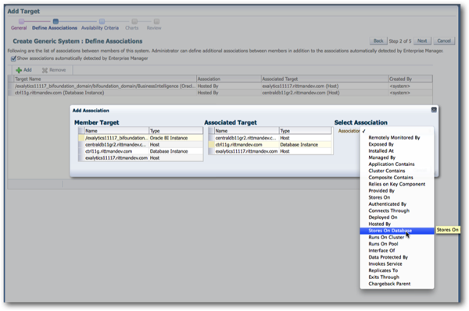
Task: Choose Exposed By association
Action: (397, 144)
